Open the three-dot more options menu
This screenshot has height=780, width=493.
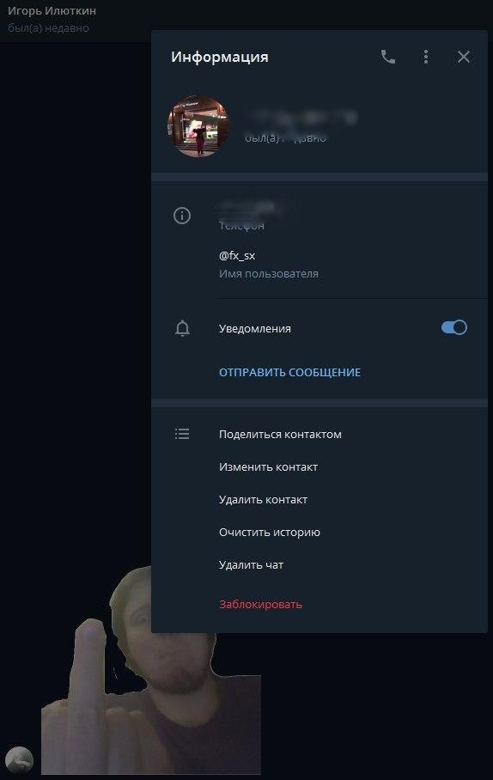coord(426,58)
